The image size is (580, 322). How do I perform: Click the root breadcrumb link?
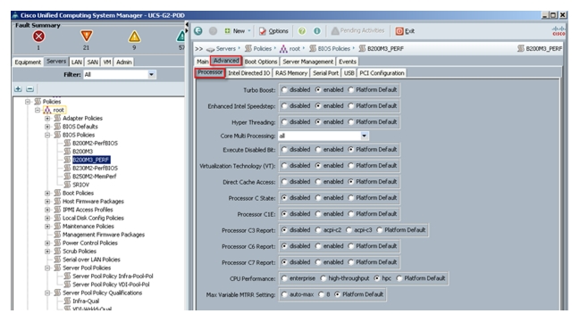(295, 49)
